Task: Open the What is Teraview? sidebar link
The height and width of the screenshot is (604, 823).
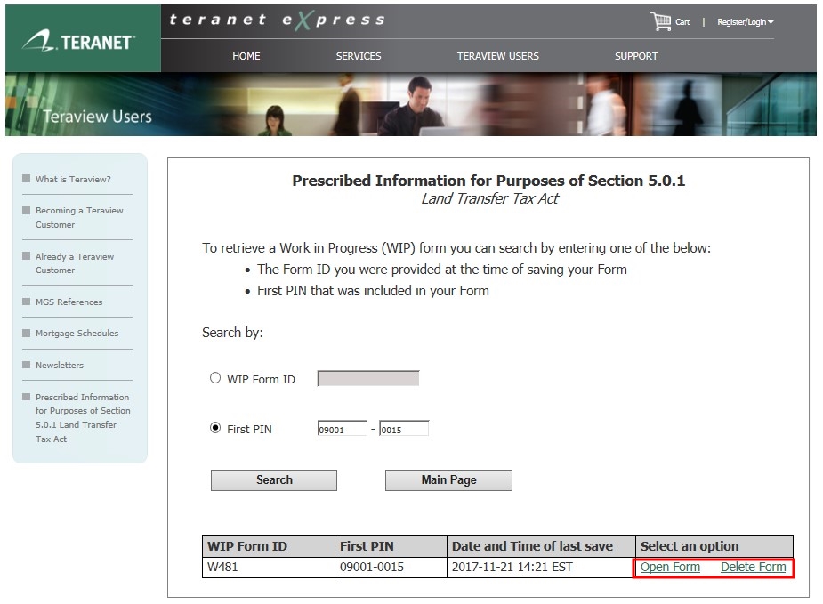Action: pyautogui.click(x=73, y=180)
